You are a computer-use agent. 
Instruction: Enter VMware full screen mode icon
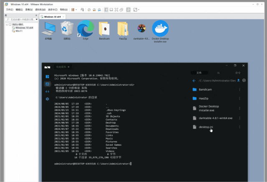click(116, 10)
